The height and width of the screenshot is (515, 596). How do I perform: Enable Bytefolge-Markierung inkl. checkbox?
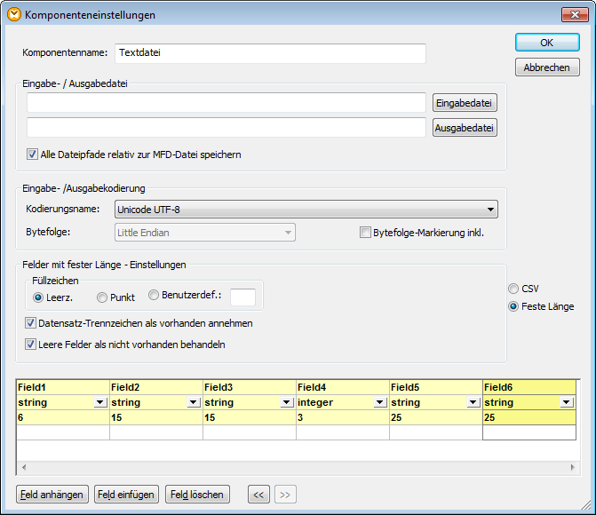click(365, 233)
